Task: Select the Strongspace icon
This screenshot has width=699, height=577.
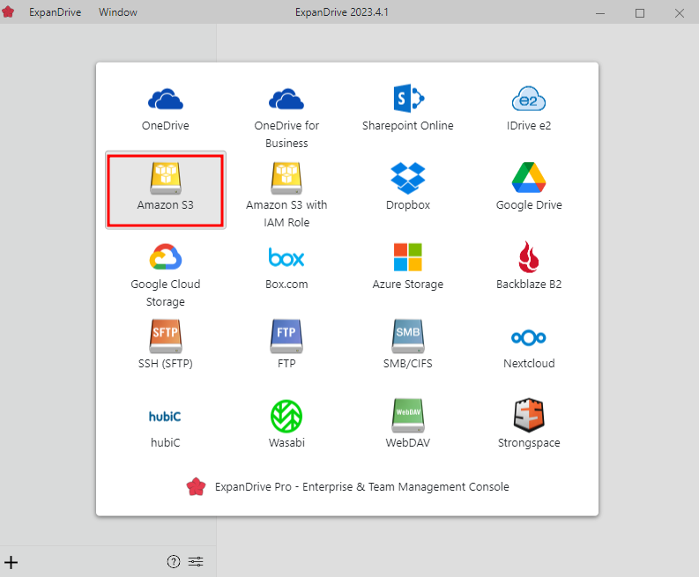Action: (529, 415)
